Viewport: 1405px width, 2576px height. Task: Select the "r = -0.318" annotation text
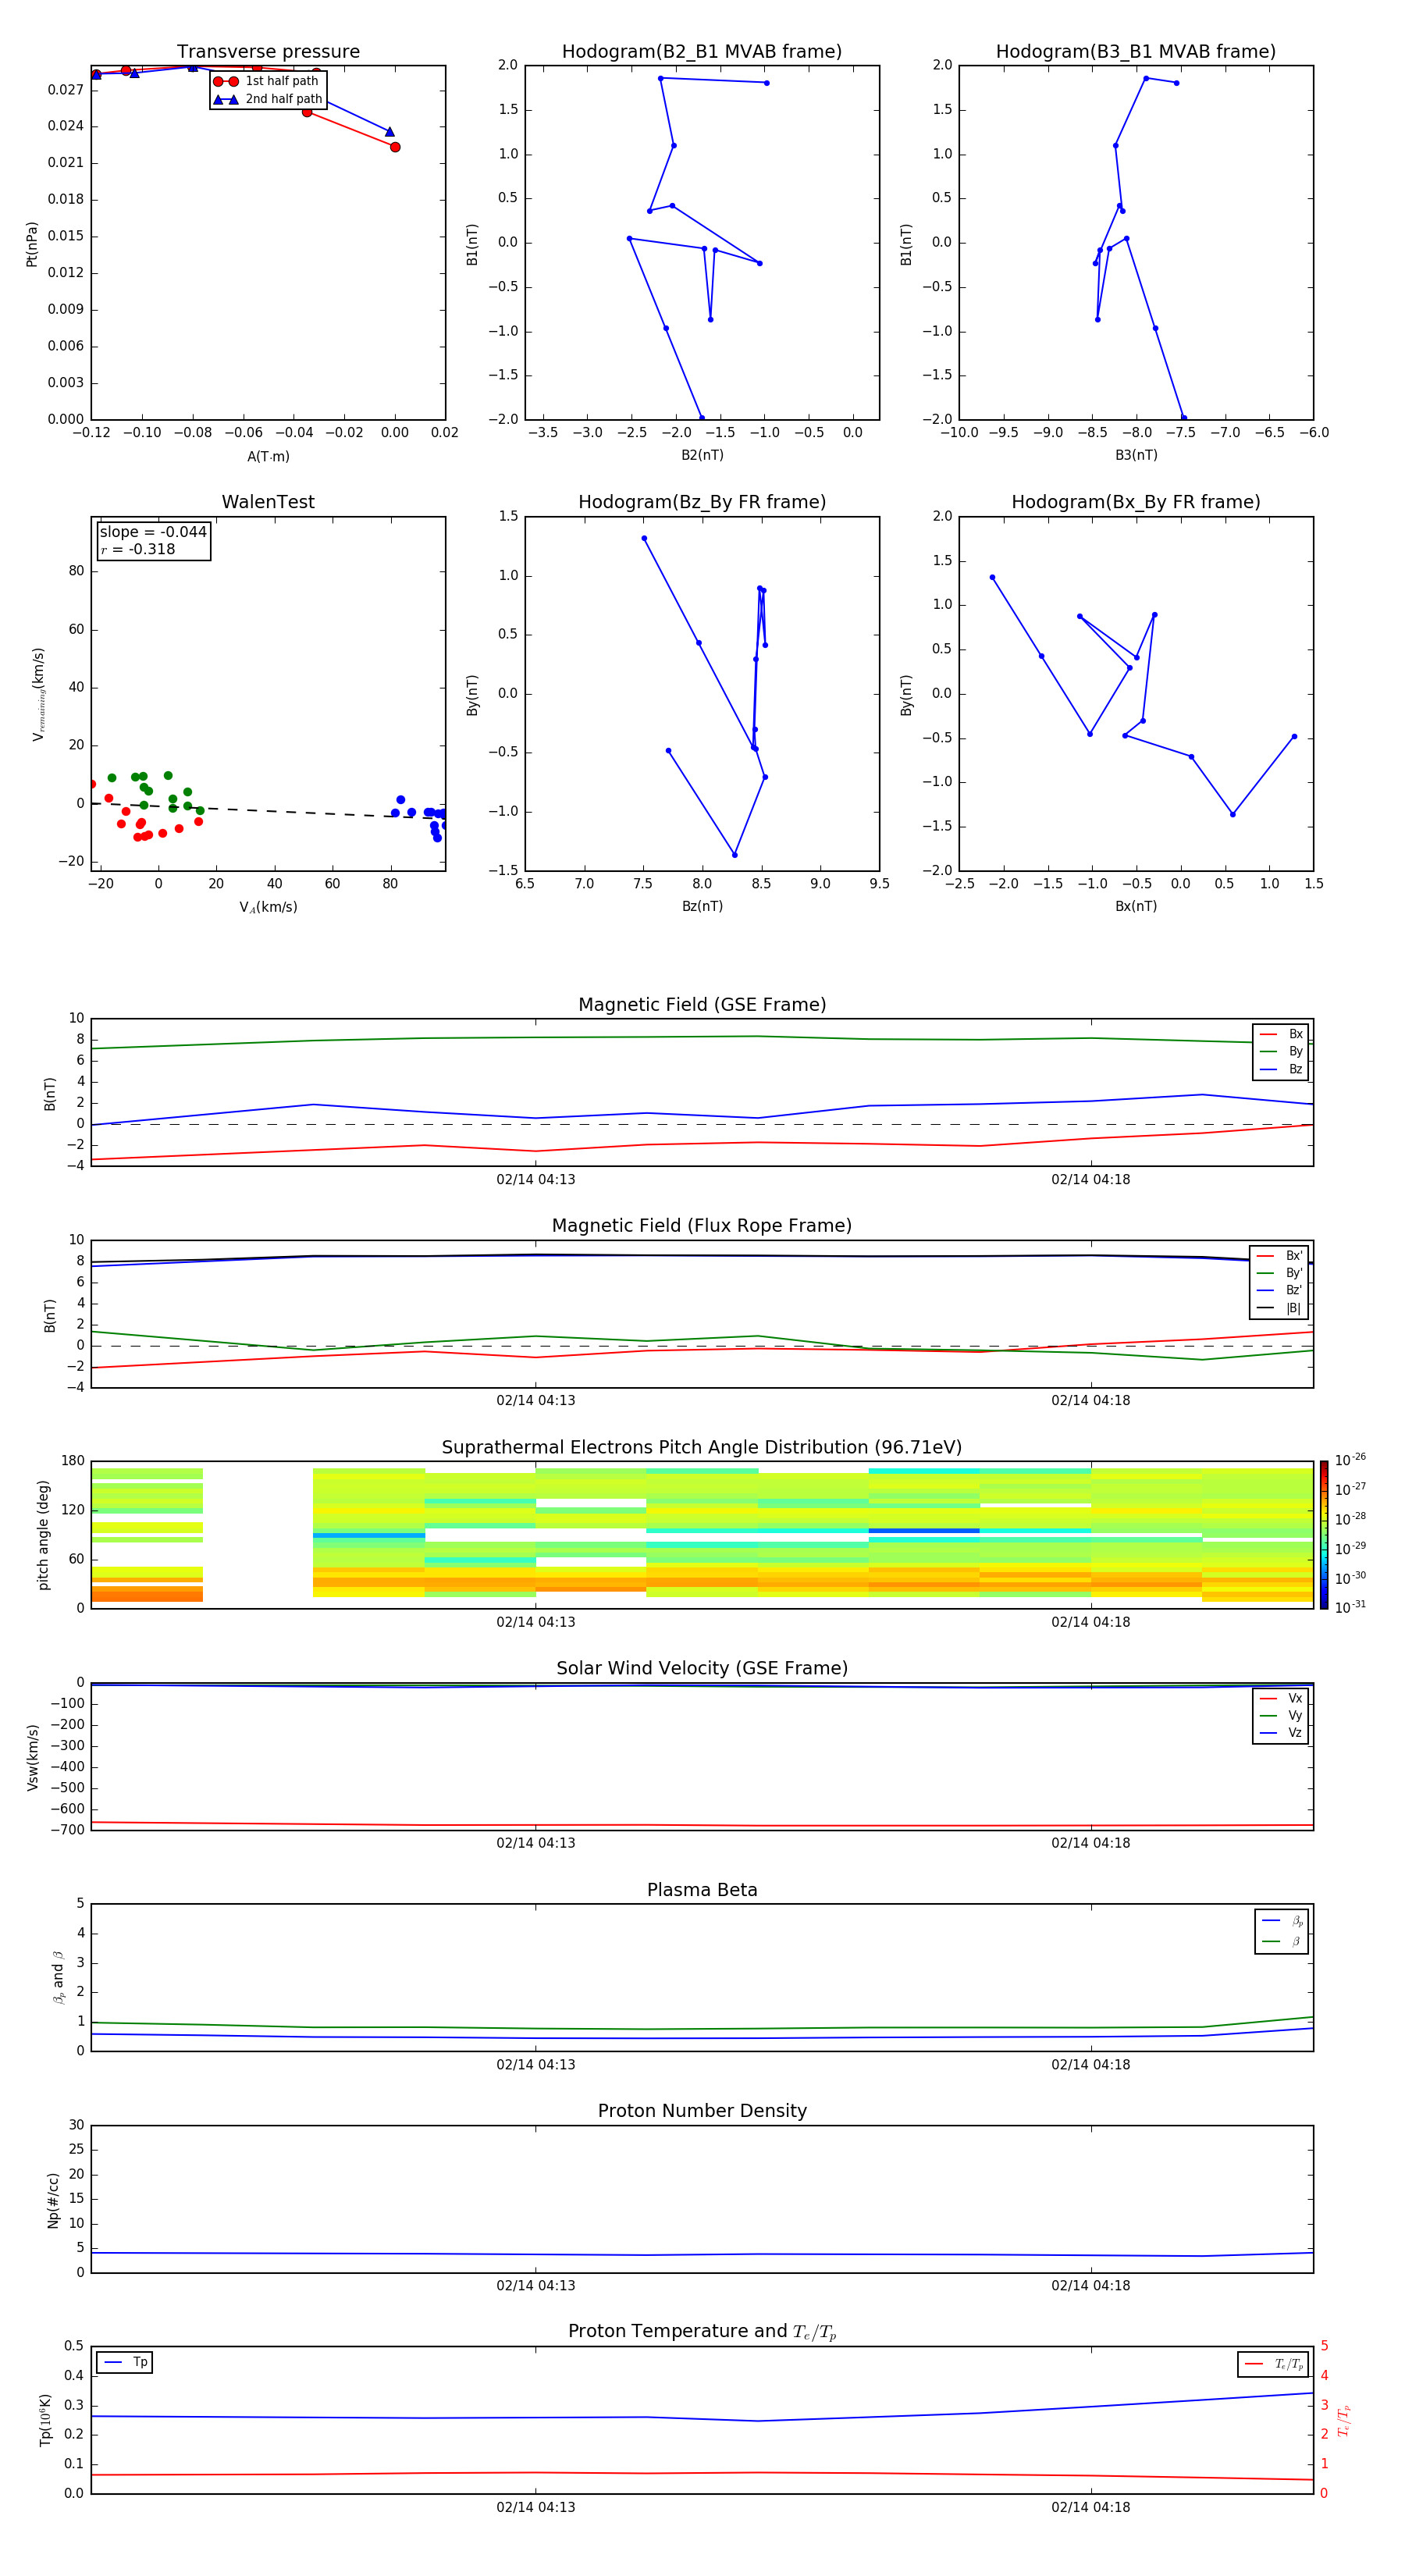pyautogui.click(x=138, y=549)
